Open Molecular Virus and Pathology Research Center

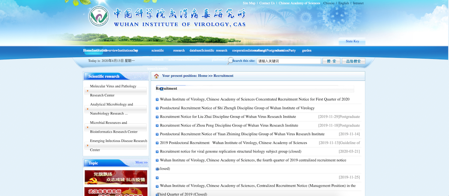click(113, 91)
